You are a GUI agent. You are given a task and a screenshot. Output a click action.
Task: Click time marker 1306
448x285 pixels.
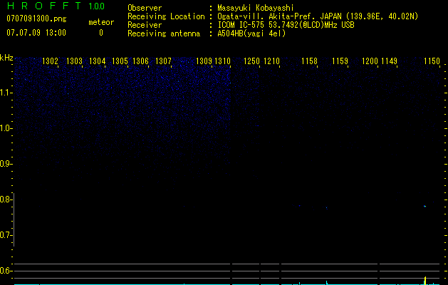pos(141,61)
